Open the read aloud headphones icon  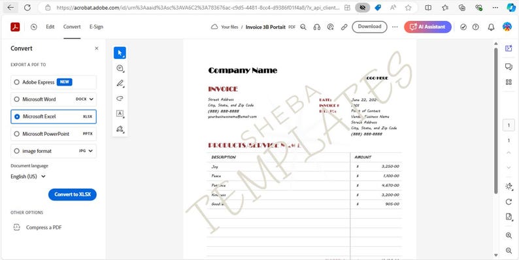coord(317,27)
